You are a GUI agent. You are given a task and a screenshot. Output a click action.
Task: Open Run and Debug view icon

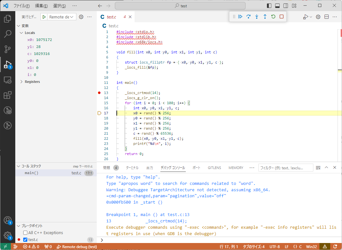8,65
